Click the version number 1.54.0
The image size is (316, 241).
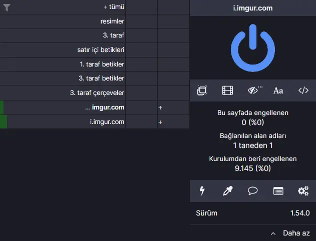pos(300,213)
